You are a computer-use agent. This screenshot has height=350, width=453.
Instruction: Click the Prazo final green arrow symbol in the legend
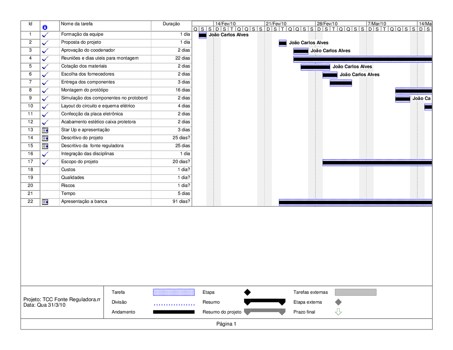[338, 312]
